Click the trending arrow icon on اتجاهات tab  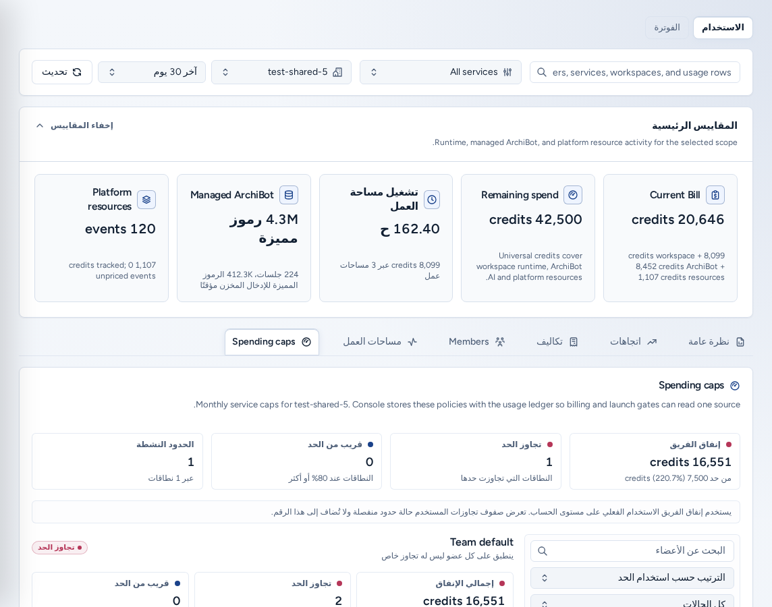click(x=652, y=342)
